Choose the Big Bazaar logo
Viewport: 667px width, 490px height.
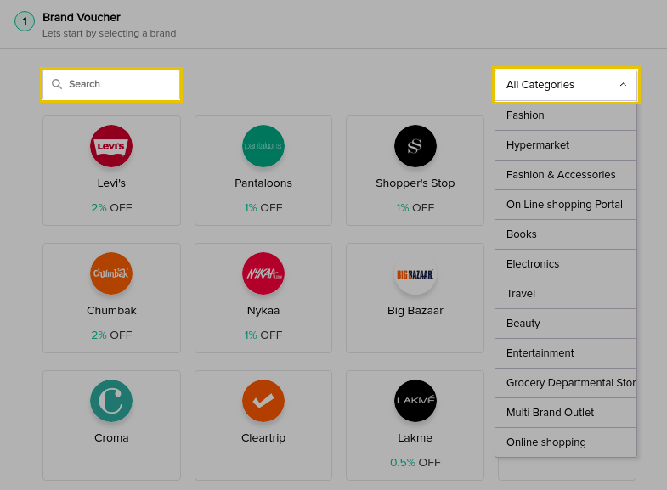pos(415,273)
